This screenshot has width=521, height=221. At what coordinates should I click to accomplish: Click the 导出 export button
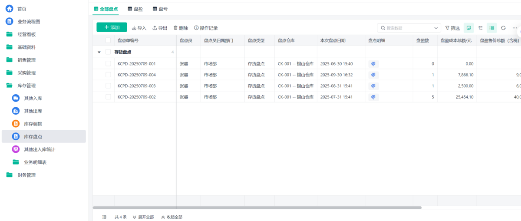click(160, 28)
